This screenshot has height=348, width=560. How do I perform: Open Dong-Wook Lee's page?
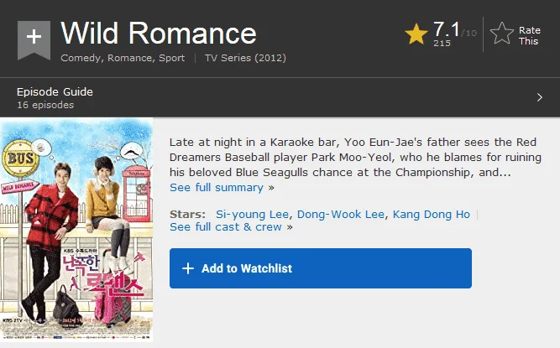tap(341, 215)
